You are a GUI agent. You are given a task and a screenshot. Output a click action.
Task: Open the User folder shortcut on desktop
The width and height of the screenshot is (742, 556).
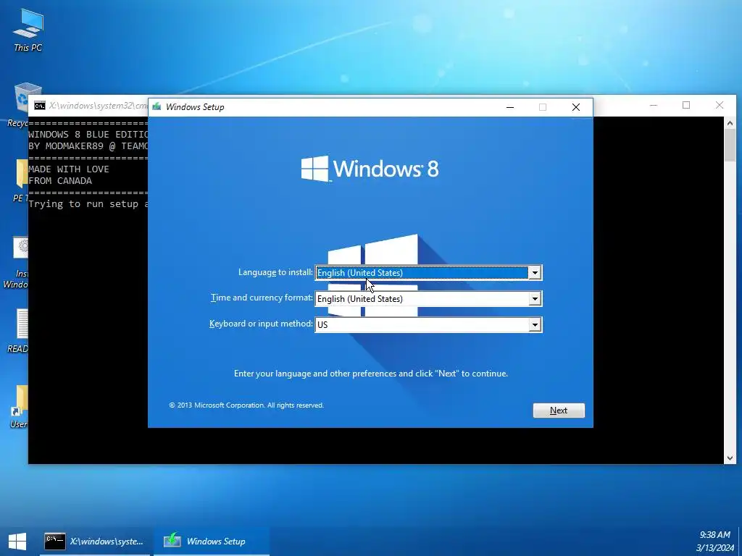[x=19, y=407]
